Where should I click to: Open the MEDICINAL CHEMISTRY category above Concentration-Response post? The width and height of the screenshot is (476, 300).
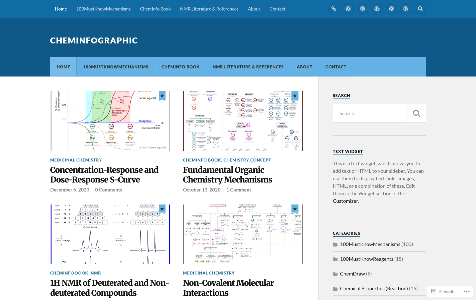pyautogui.click(x=76, y=160)
